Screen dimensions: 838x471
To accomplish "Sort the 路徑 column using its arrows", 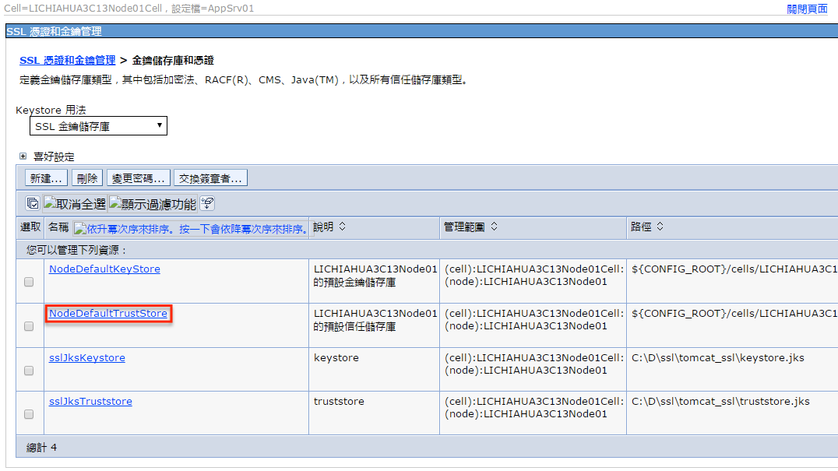I will (x=660, y=227).
